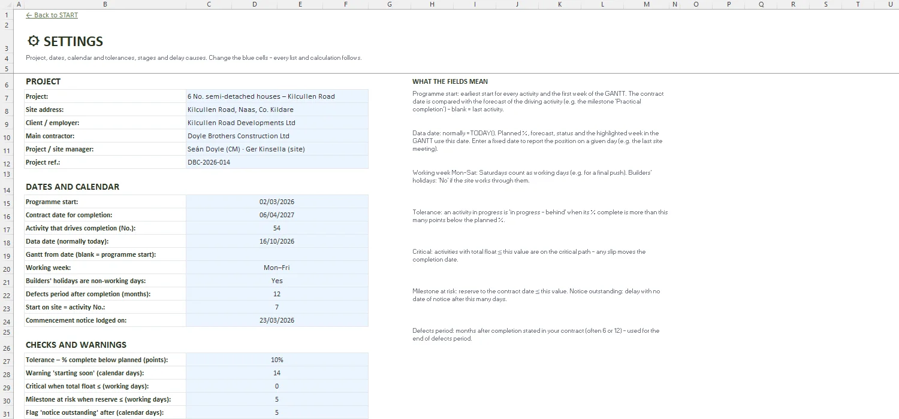The width and height of the screenshot is (899, 419).
Task: Click the critical total float 0 cell
Action: (277, 386)
